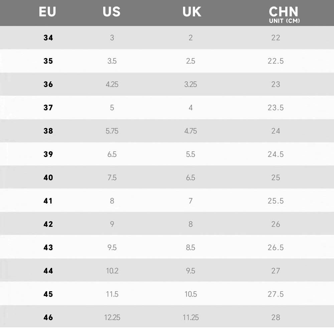Click the CHN column header

[283, 11]
